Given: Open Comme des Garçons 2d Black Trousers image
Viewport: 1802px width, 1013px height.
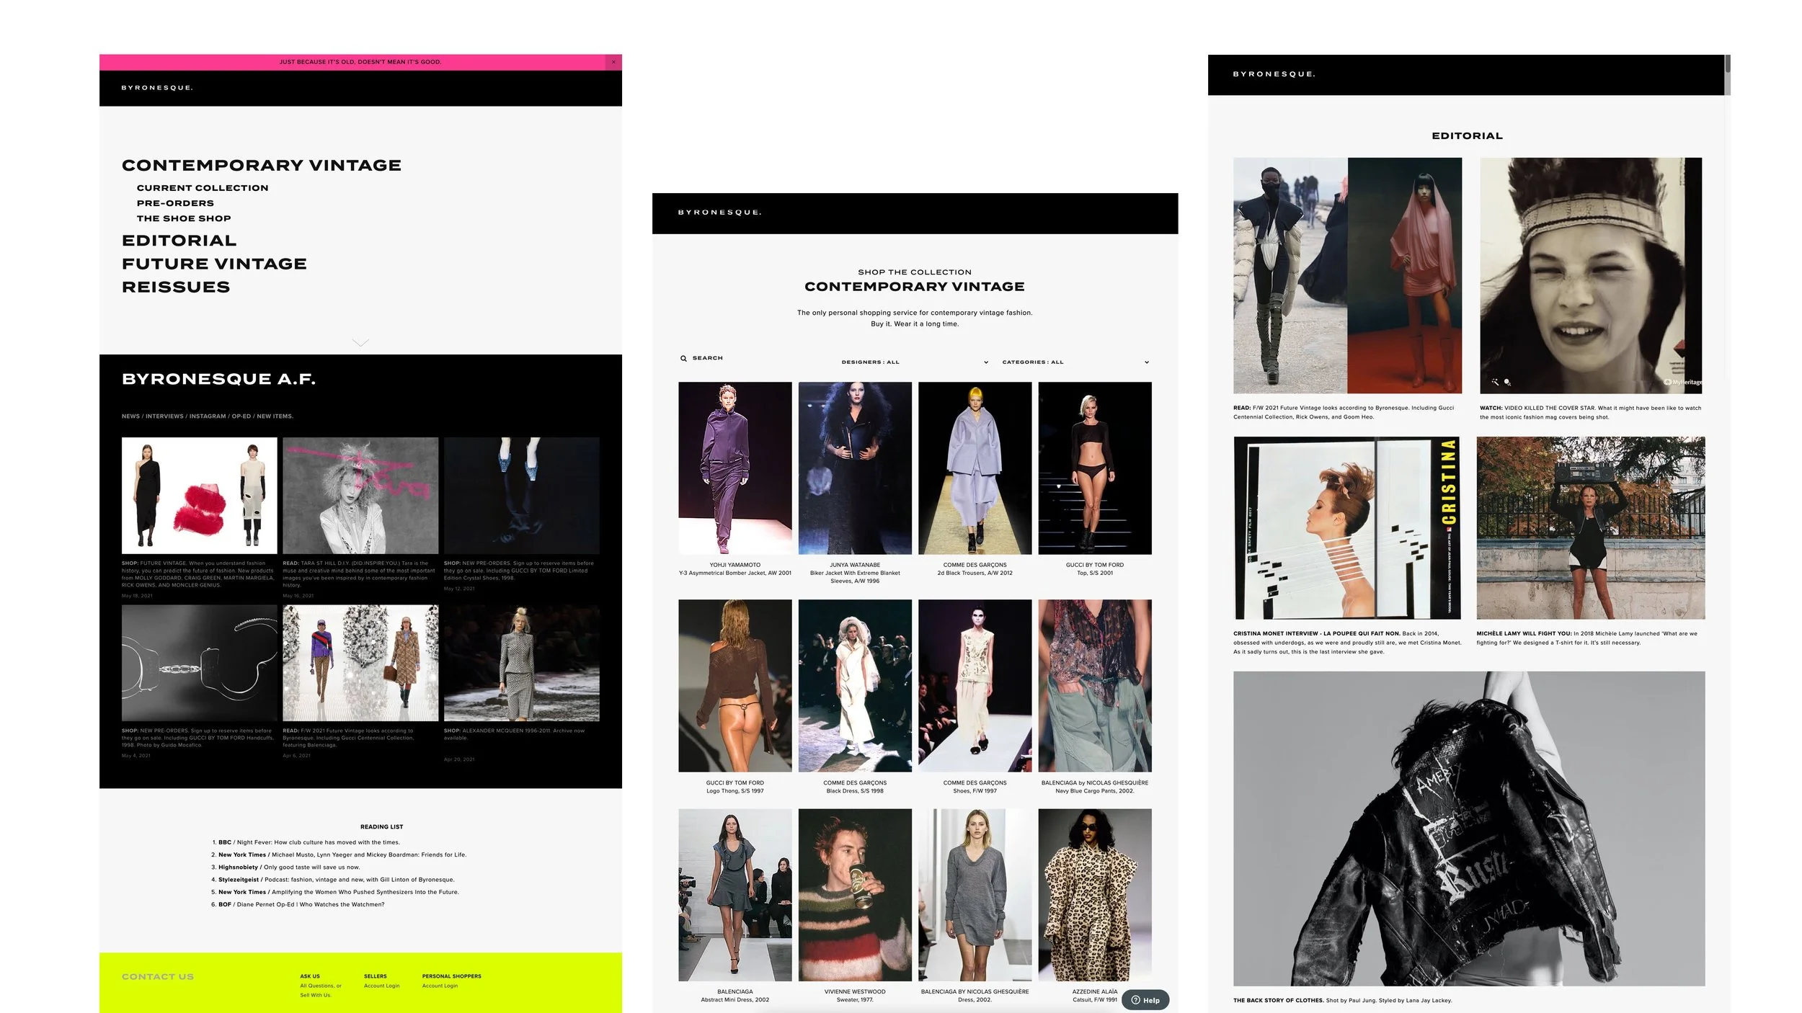Looking at the screenshot, I should [975, 468].
